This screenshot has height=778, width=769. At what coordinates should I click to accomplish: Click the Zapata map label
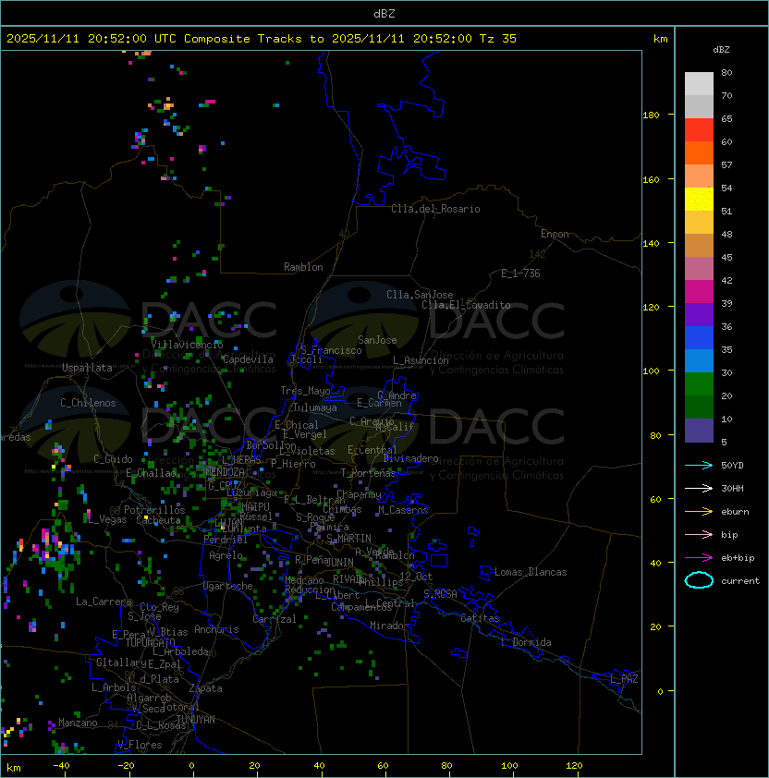[x=205, y=688]
